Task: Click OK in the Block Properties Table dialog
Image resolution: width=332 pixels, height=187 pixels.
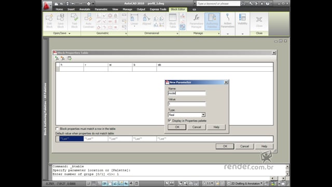Action: (x=225, y=146)
